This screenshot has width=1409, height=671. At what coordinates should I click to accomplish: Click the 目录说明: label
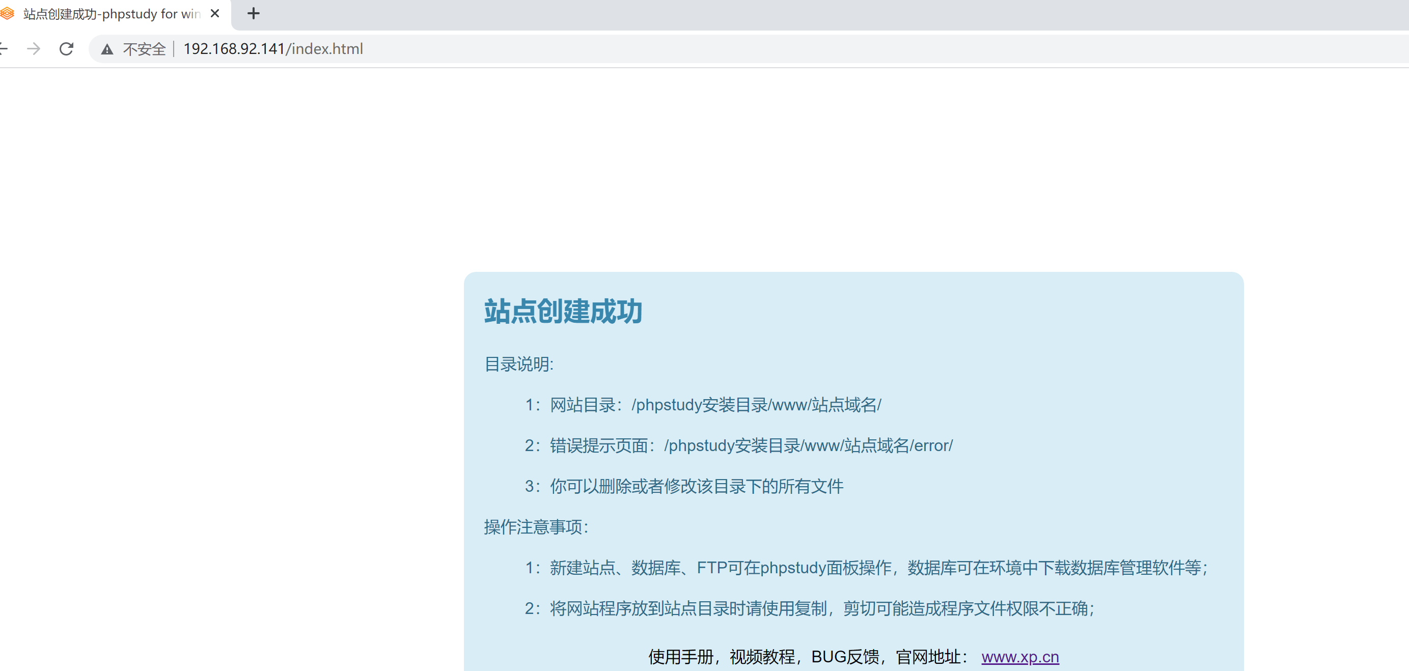519,364
